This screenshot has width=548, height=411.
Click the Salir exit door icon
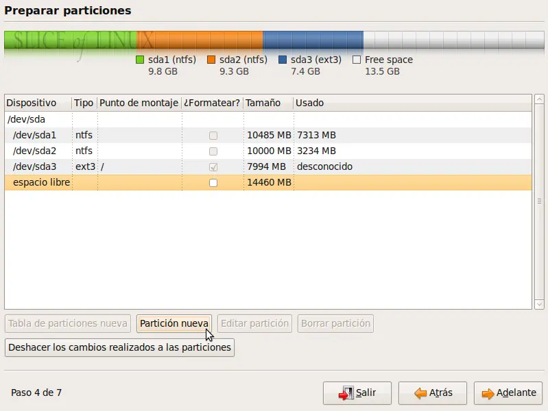pos(346,393)
